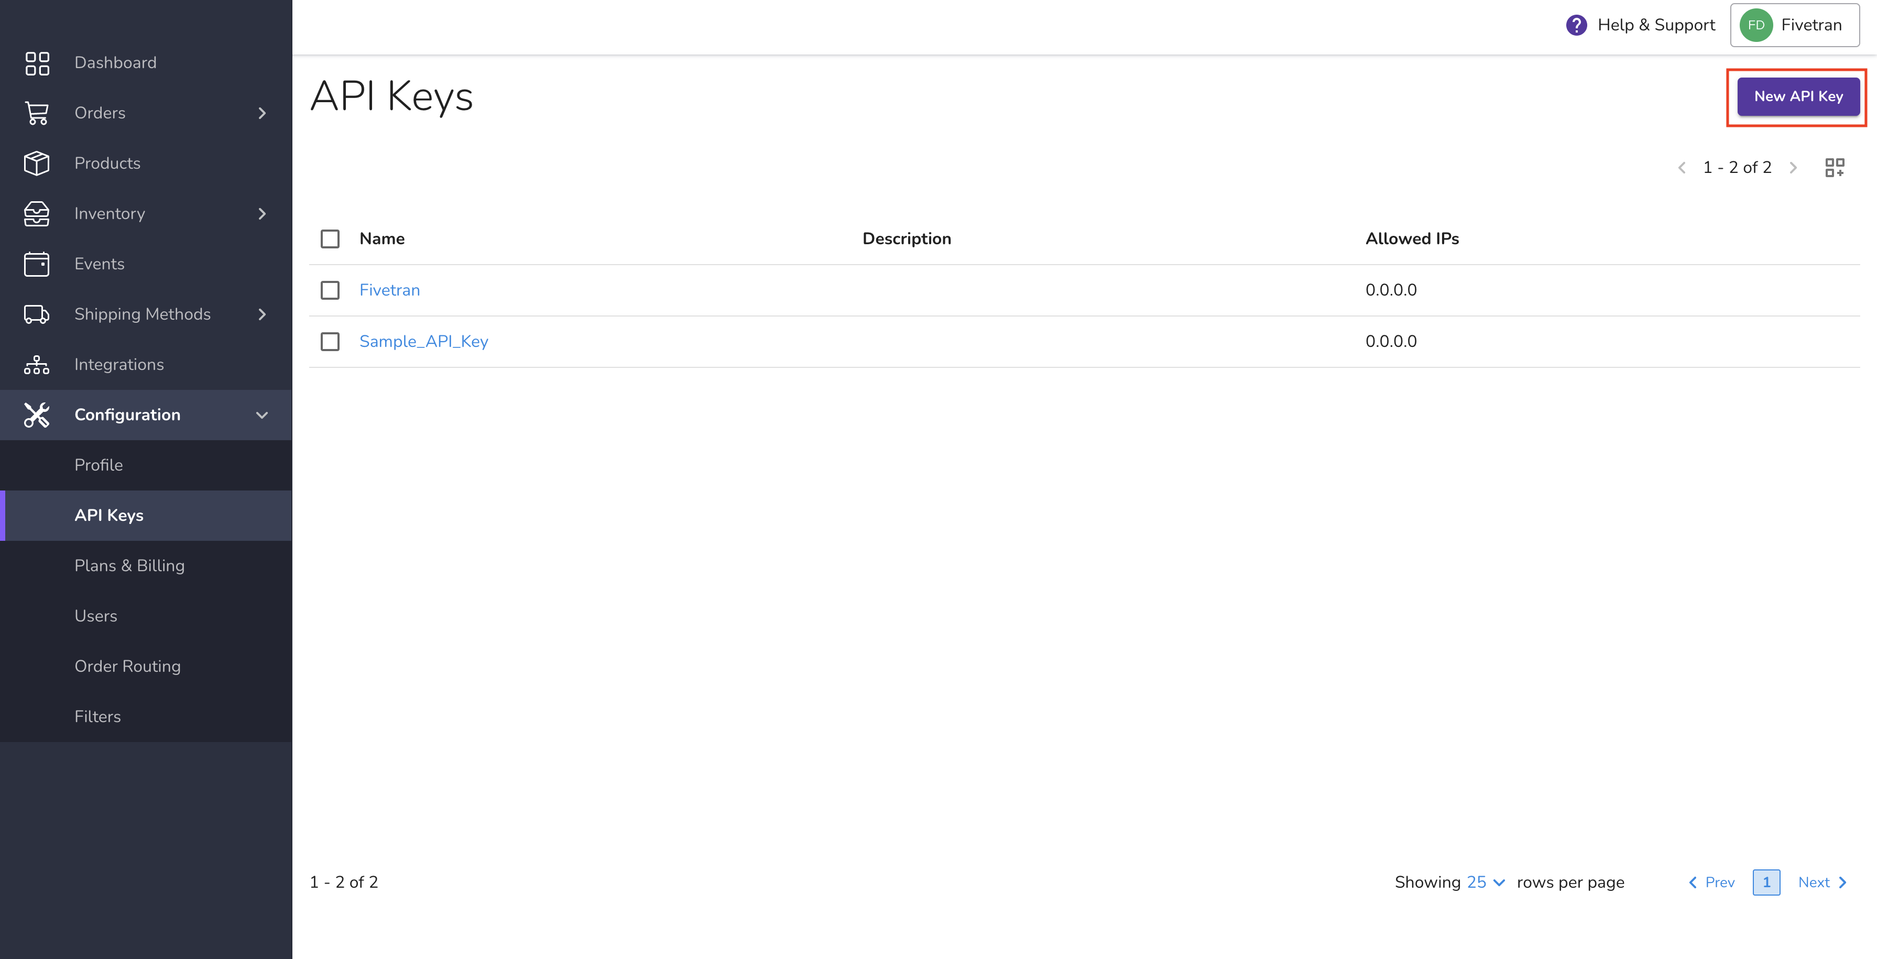Viewport: 1877px width, 959px height.
Task: Select Filters under Configuration
Action: click(x=146, y=716)
